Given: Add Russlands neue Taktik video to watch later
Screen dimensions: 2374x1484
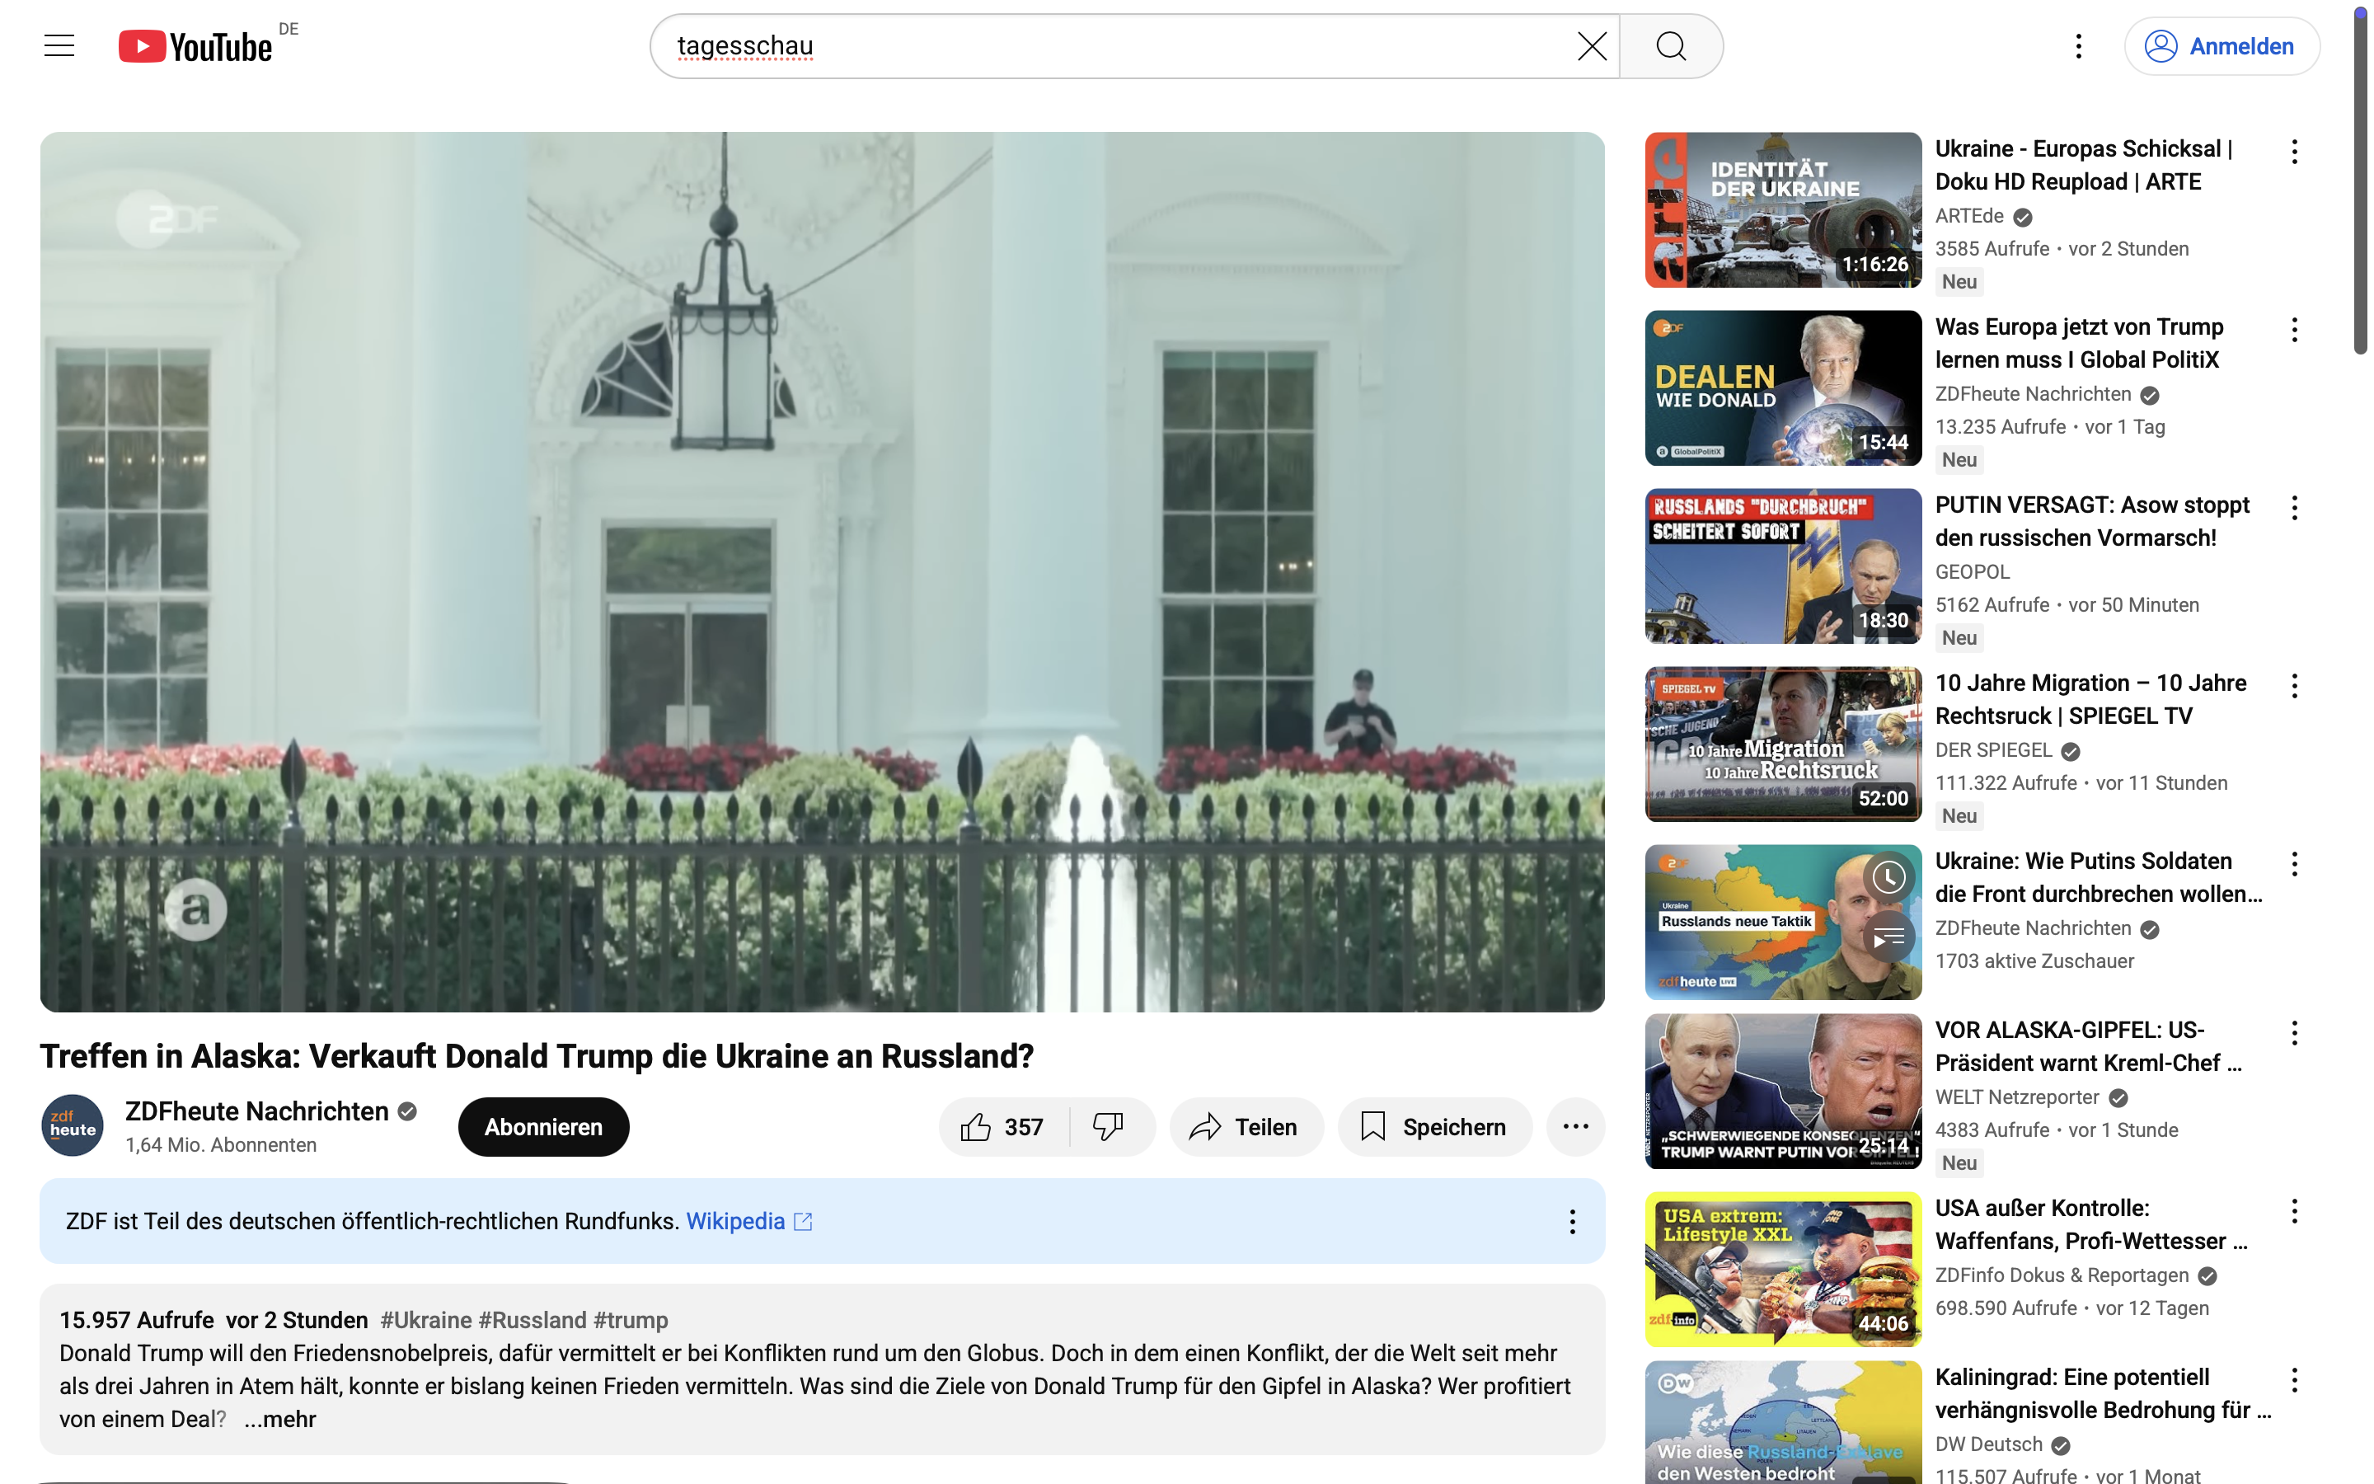Looking at the screenshot, I should coord(1888,877).
